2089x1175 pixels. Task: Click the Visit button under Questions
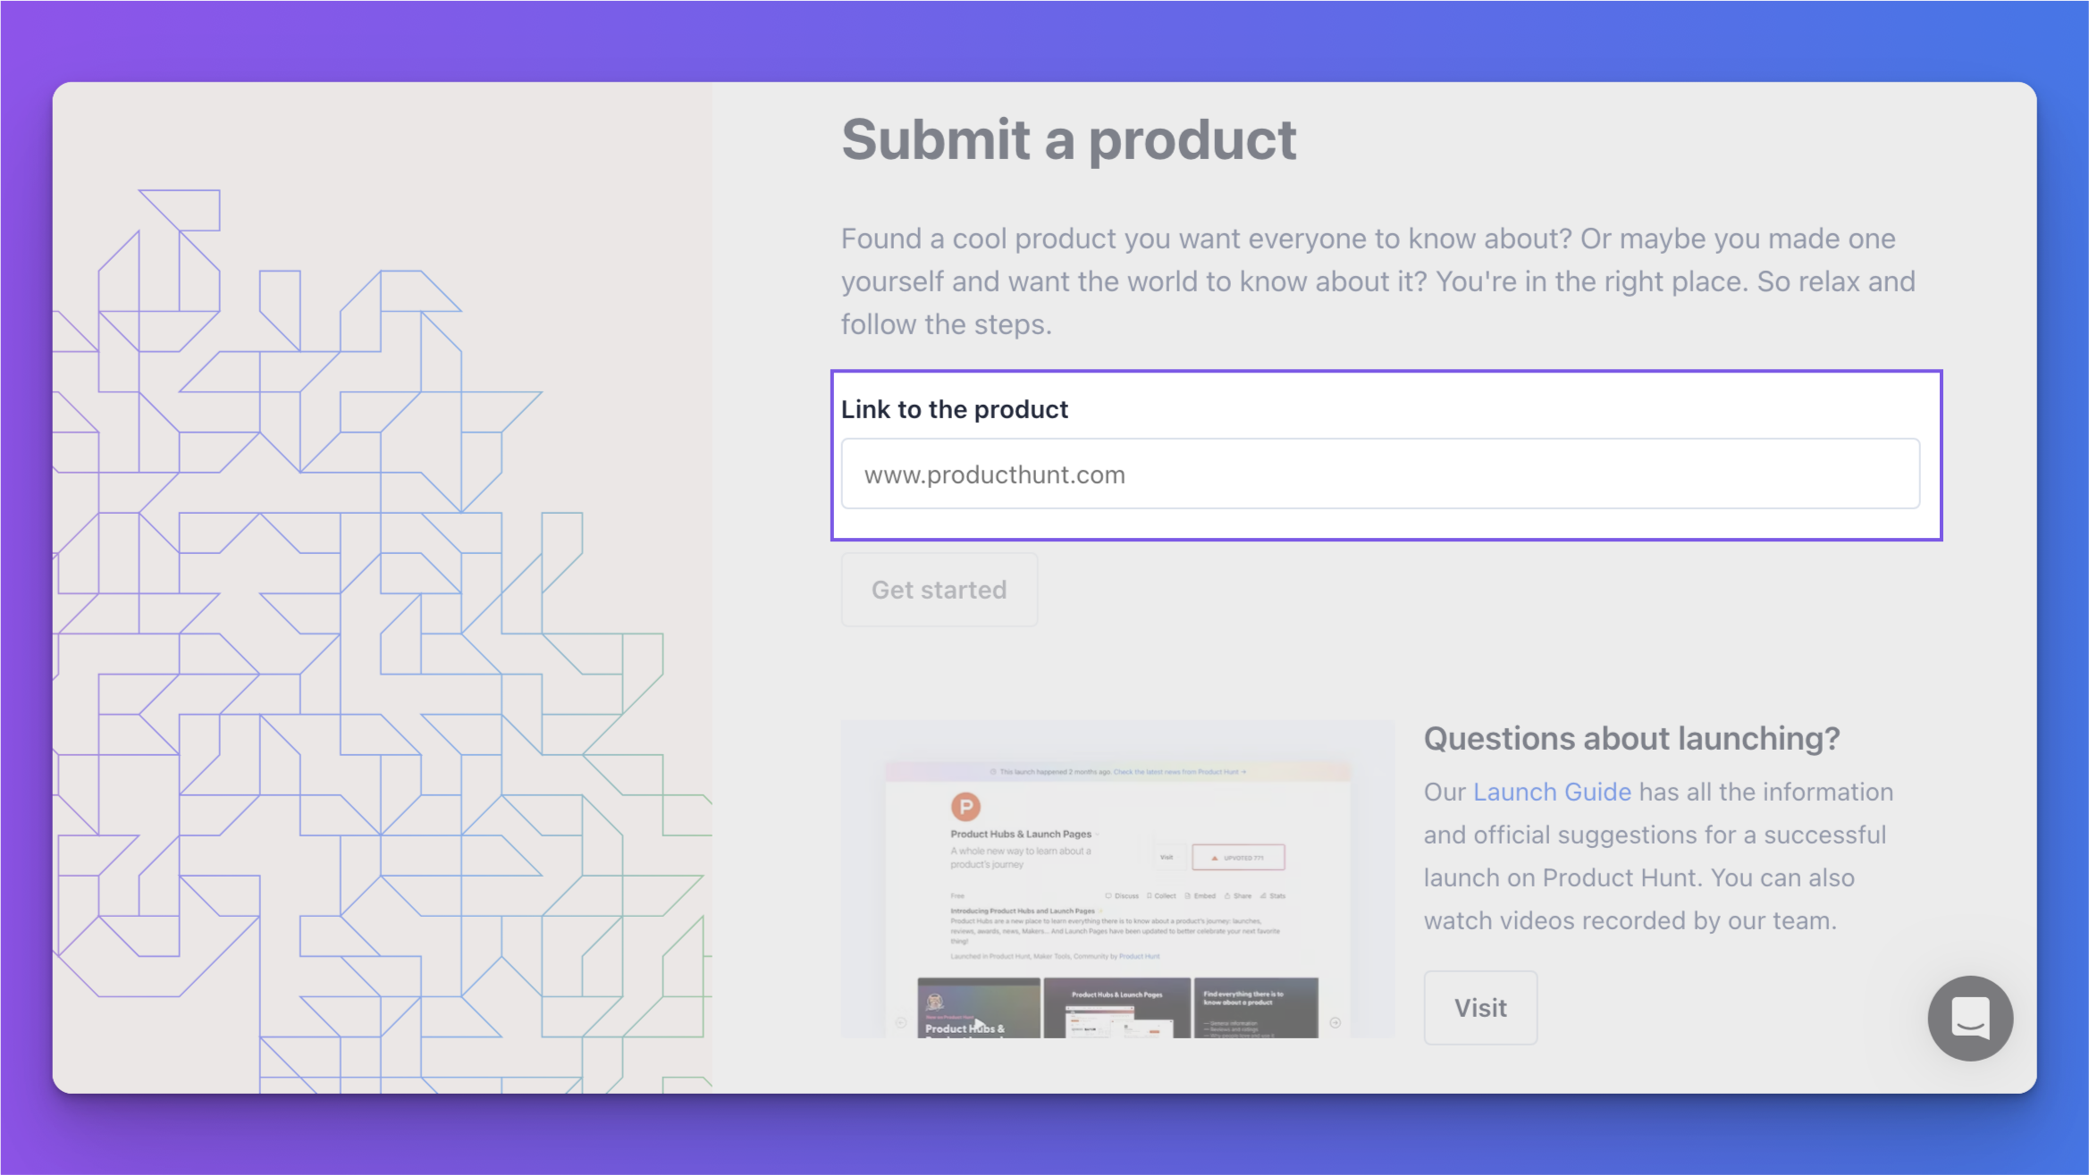point(1480,1008)
